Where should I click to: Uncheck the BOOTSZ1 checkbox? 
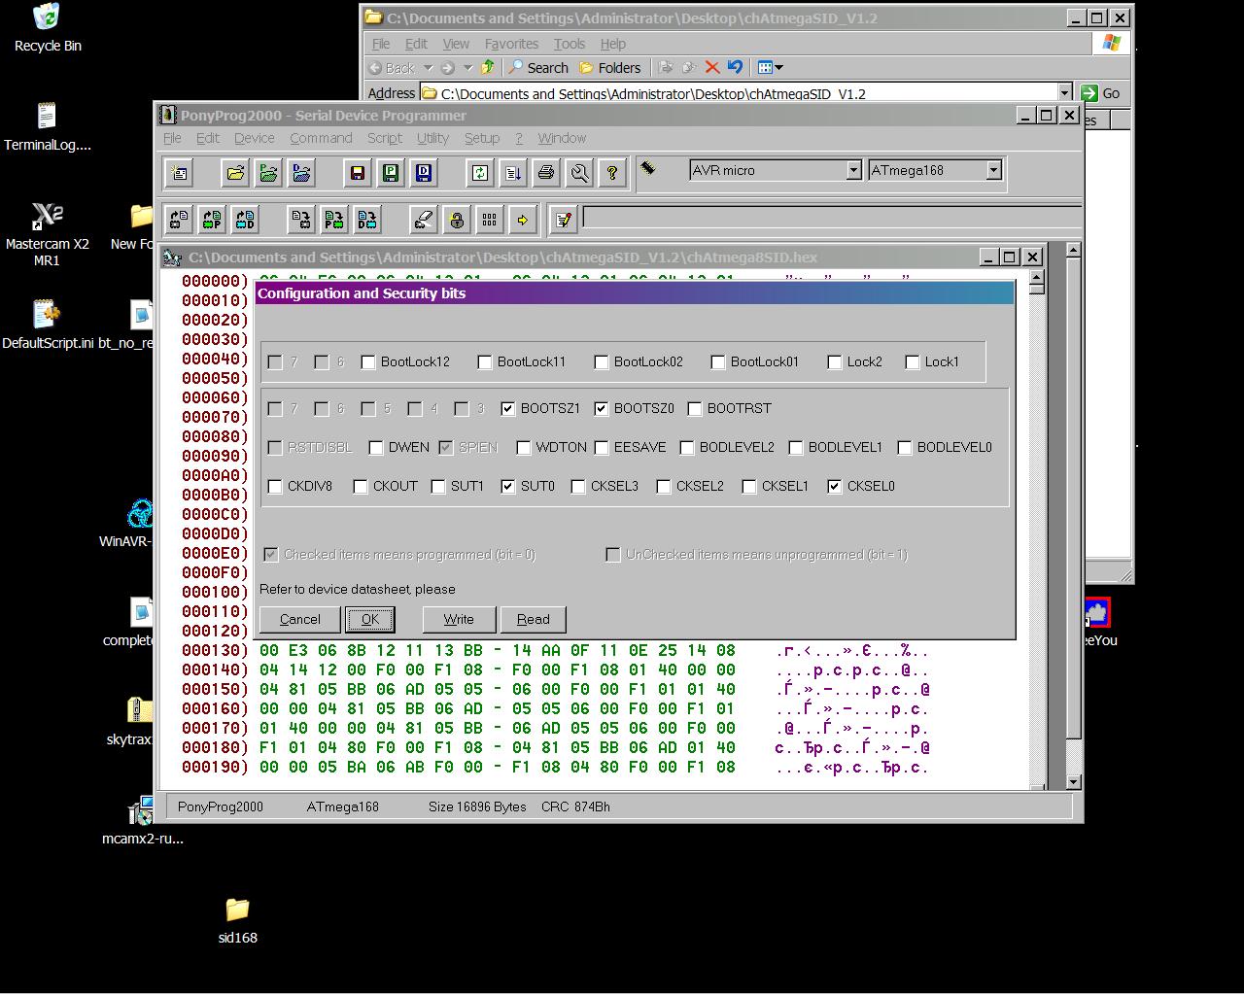(508, 409)
